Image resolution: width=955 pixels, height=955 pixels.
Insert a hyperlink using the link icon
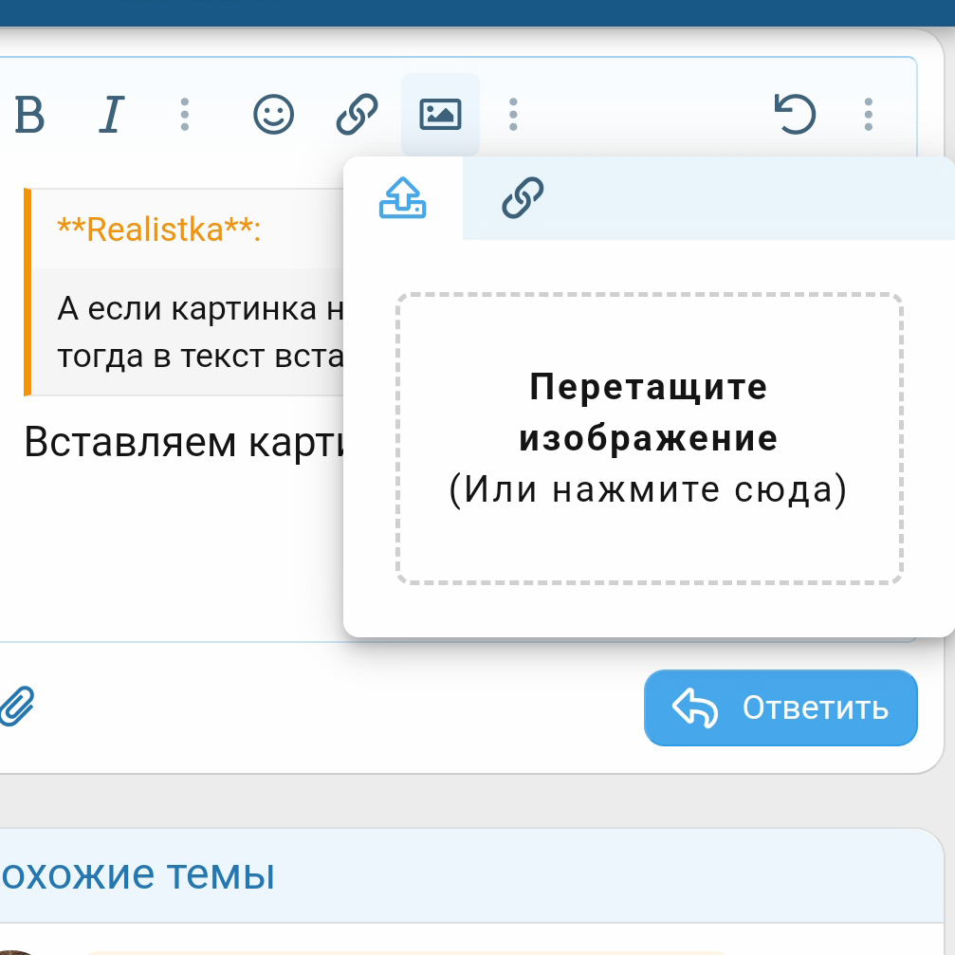click(x=355, y=114)
